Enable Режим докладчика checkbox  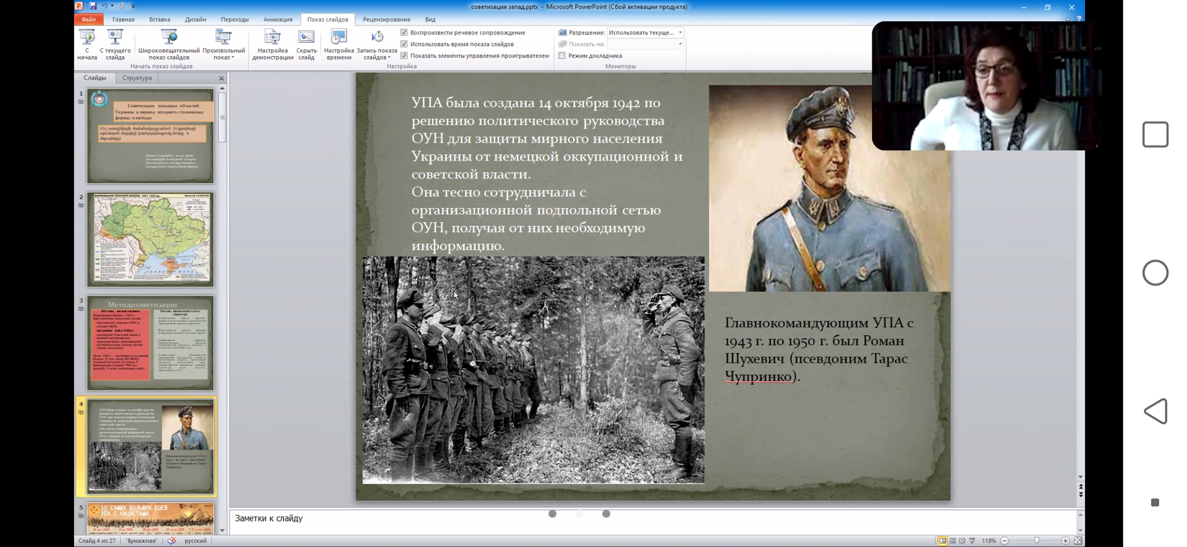[562, 56]
